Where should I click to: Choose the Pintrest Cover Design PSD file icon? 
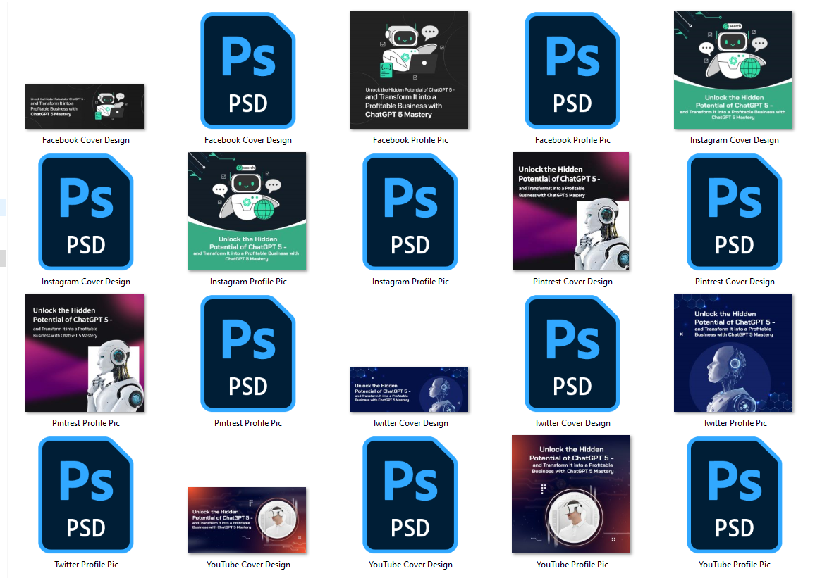tap(735, 212)
